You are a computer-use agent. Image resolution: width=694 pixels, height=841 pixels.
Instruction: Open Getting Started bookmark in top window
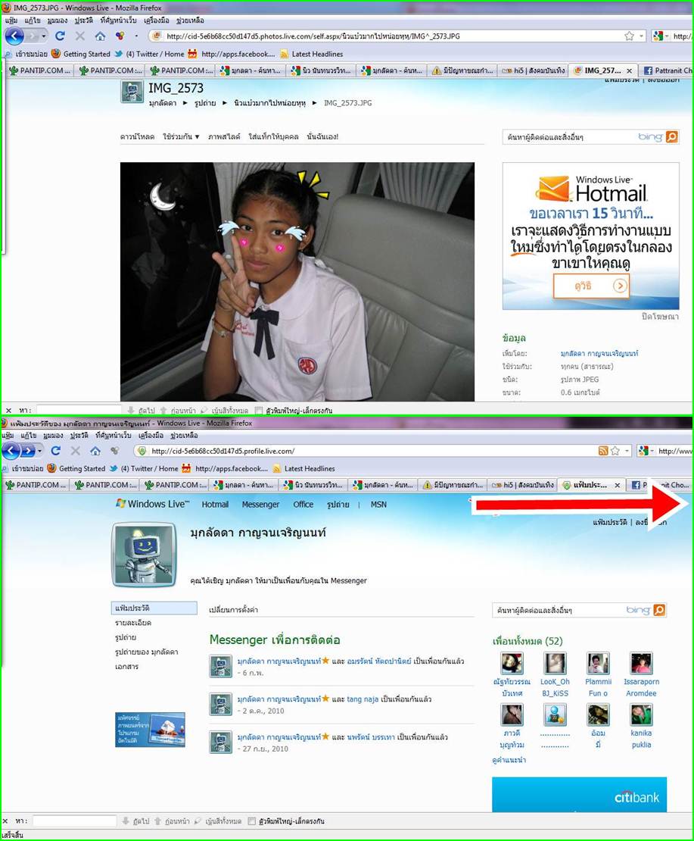[81, 54]
